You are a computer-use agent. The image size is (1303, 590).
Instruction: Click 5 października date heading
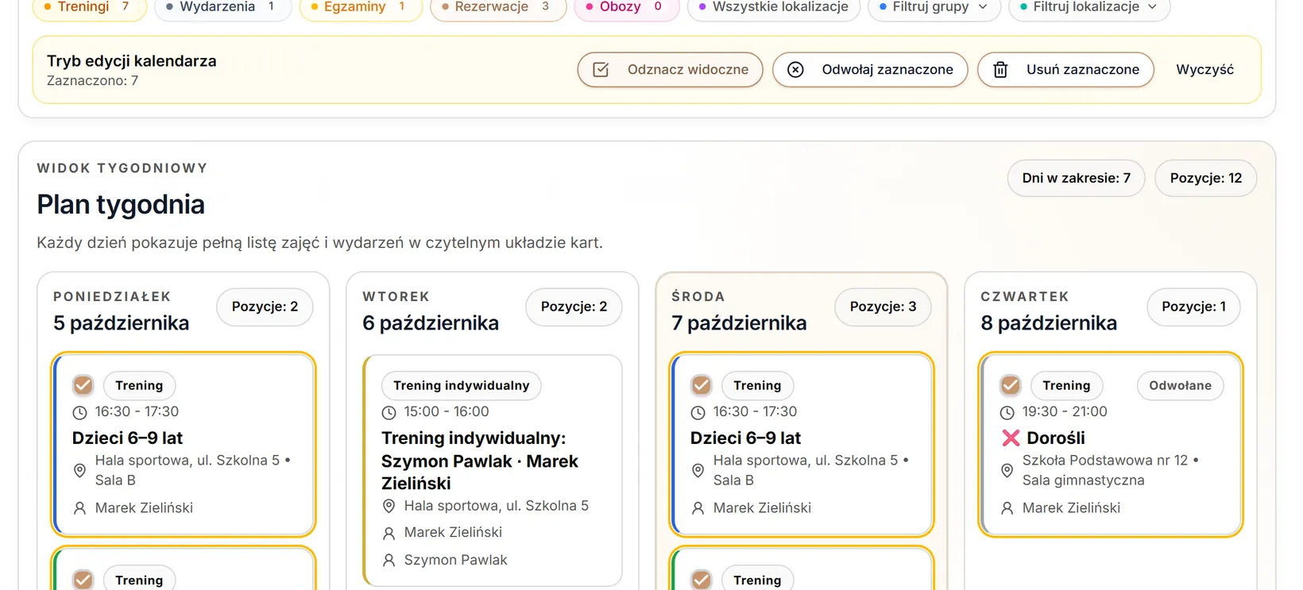pos(122,323)
